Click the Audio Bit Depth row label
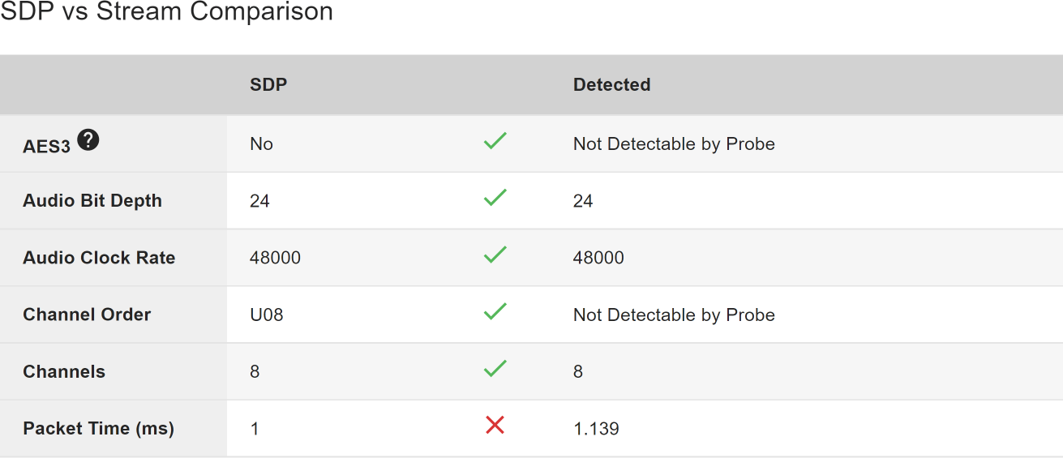The image size is (1063, 458). click(92, 201)
